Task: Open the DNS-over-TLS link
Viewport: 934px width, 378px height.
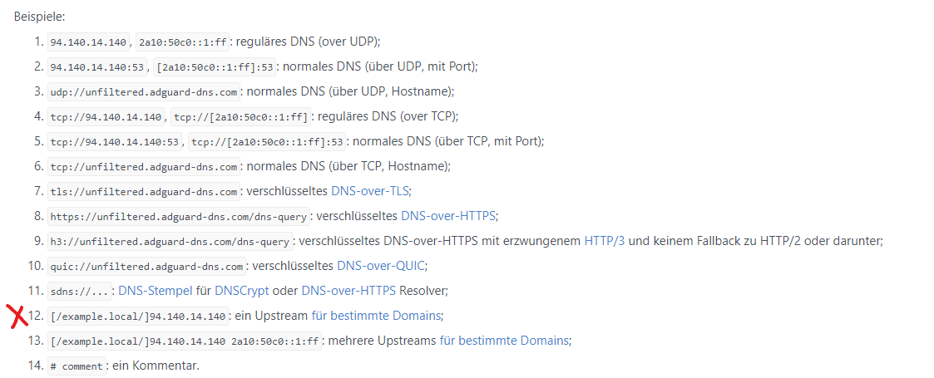Action: 371,191
